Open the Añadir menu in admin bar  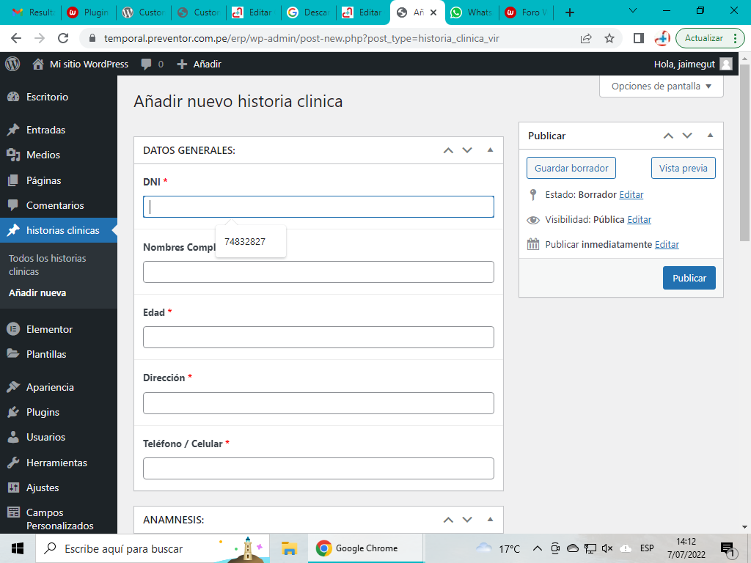pos(199,65)
